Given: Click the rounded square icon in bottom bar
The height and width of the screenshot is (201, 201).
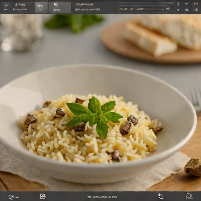Looking at the screenshot, I should [x=42, y=196].
